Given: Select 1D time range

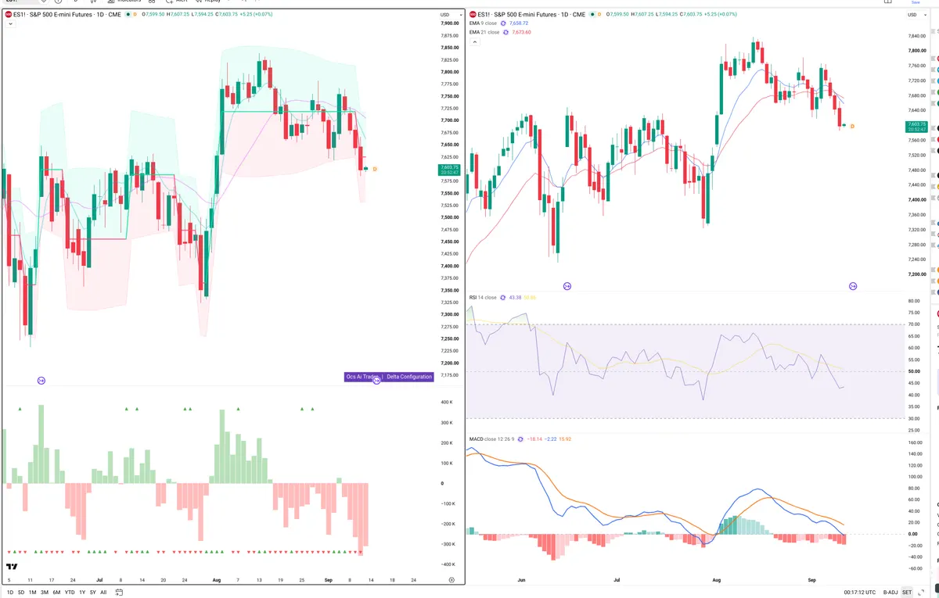Looking at the screenshot, I should [9, 593].
